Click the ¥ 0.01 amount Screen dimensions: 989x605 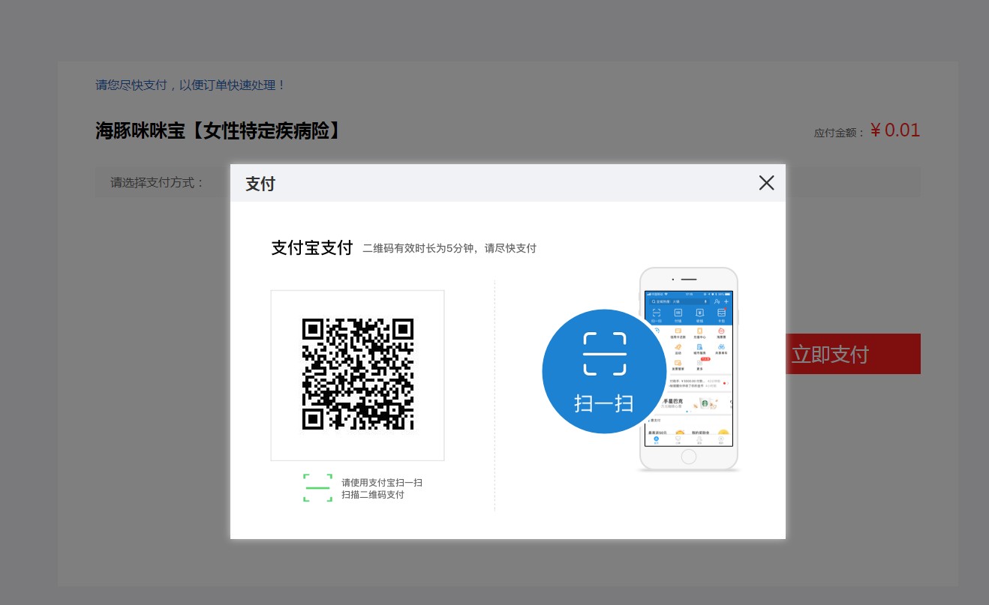coord(895,130)
